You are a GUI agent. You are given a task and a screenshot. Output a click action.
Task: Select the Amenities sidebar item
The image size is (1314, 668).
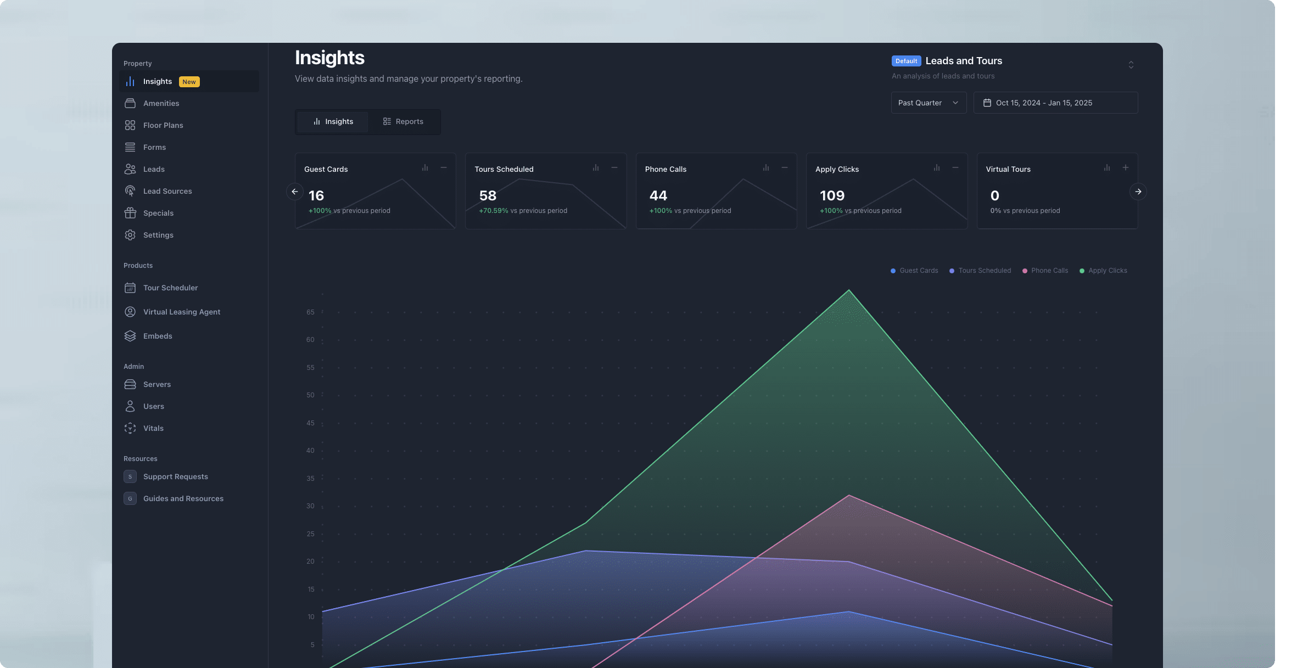coord(161,103)
